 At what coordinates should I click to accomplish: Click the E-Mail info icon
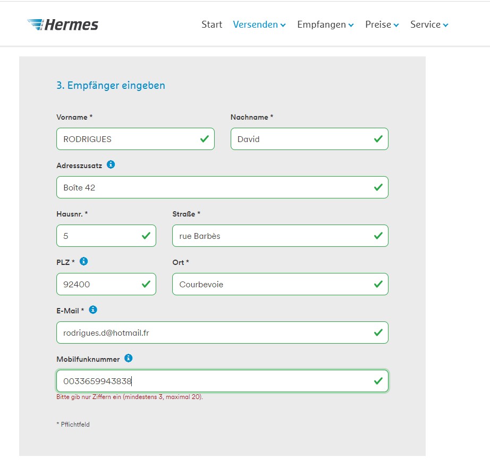(93, 310)
